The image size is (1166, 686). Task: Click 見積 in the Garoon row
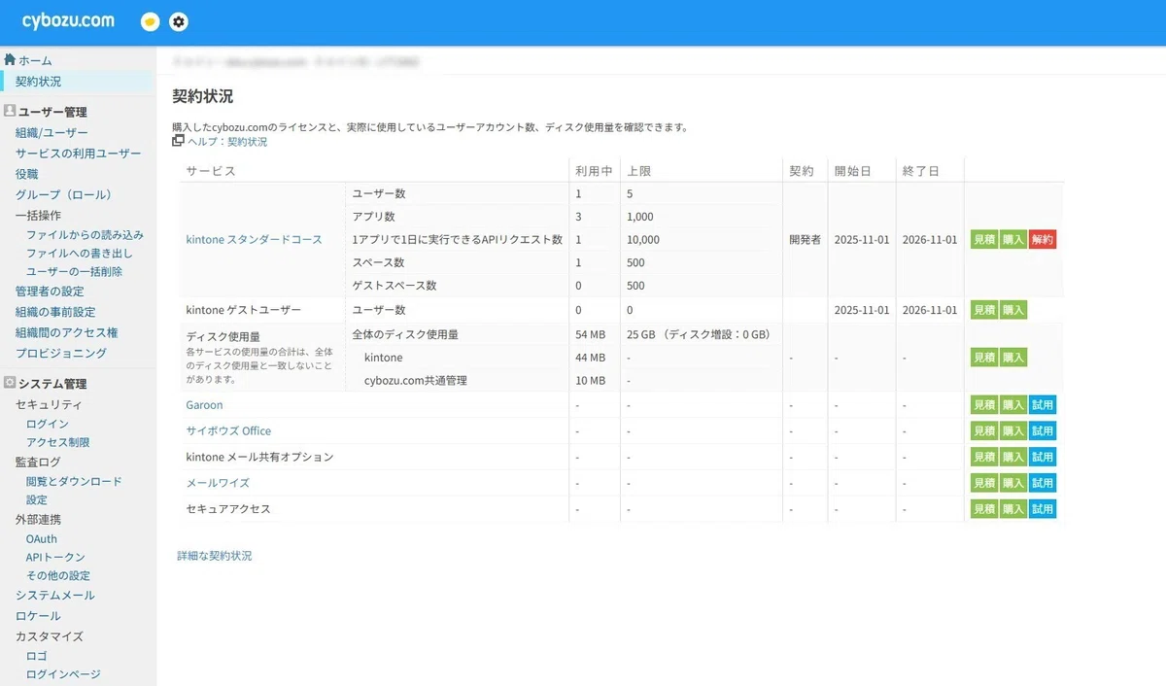pyautogui.click(x=984, y=405)
